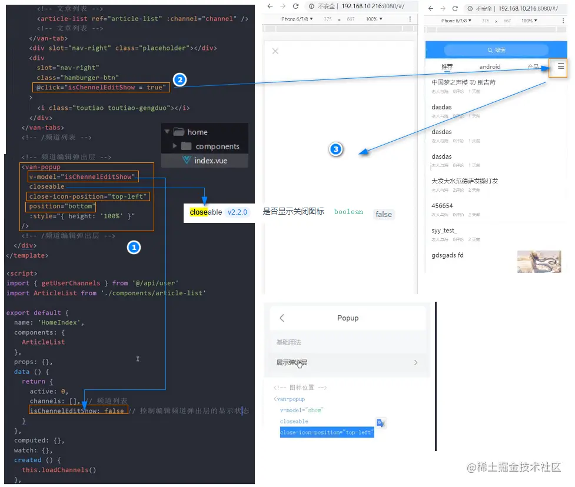Screen dimensions: 575x487
Task: Collapse the home folder in the file tree
Action: click(x=167, y=132)
